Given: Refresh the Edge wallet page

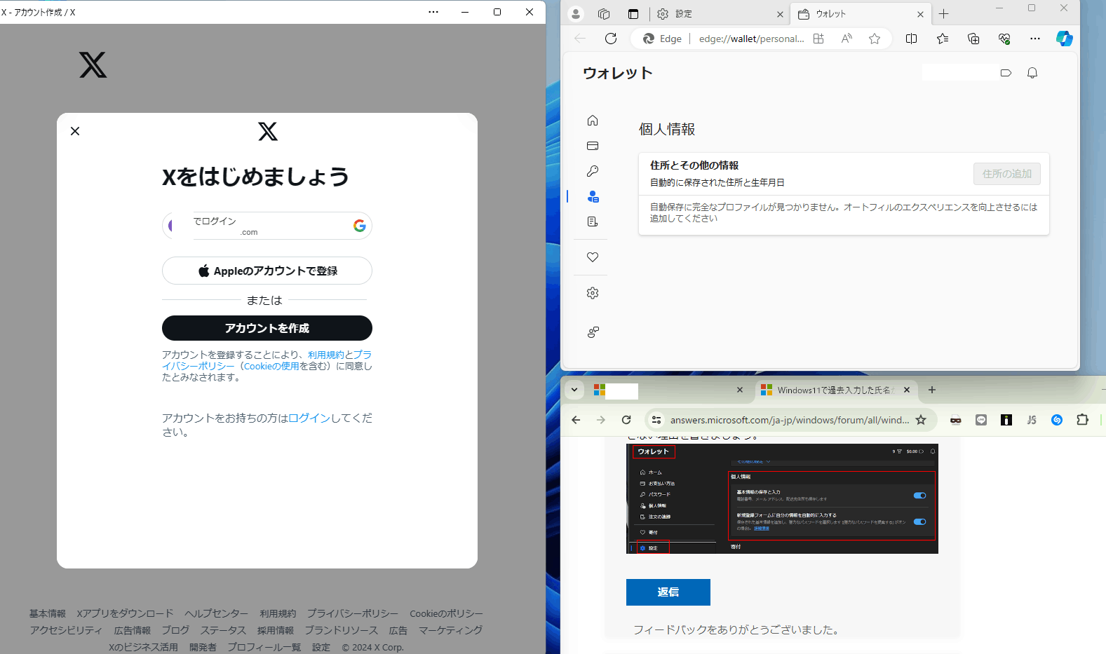Looking at the screenshot, I should click(611, 39).
